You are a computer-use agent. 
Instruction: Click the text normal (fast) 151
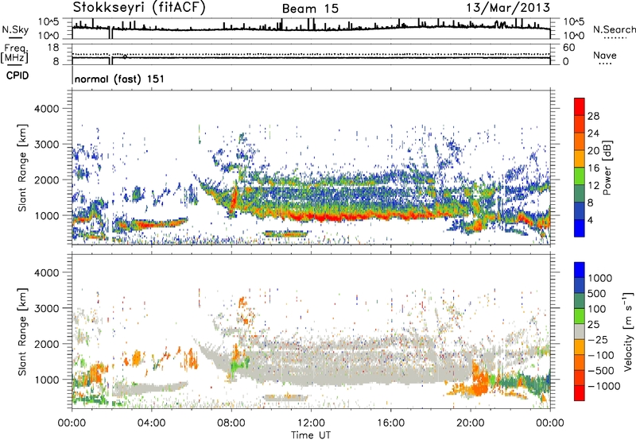click(x=120, y=79)
